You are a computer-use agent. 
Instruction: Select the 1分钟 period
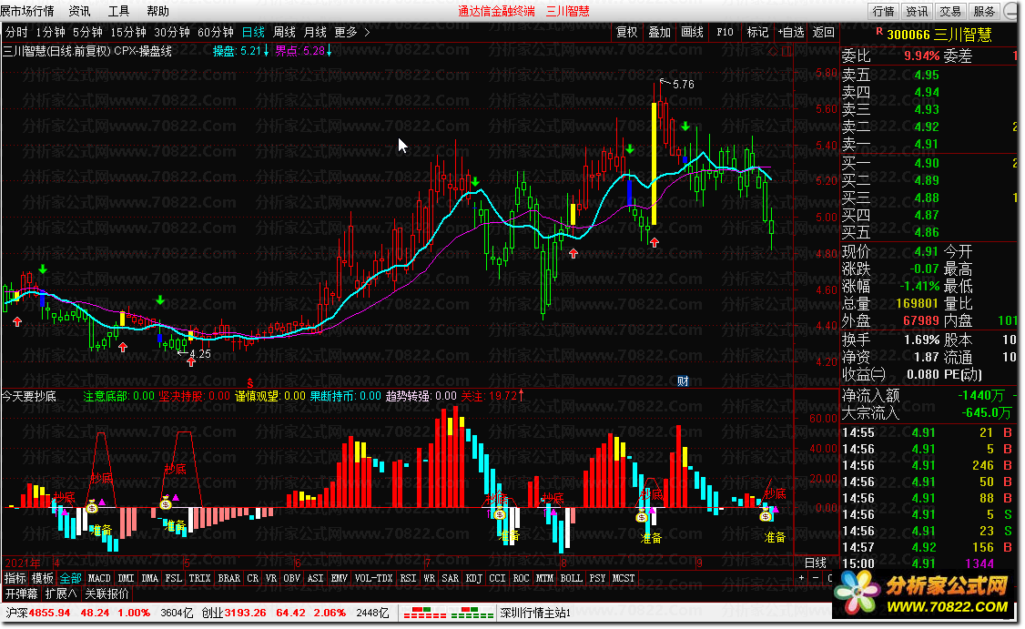click(x=50, y=32)
